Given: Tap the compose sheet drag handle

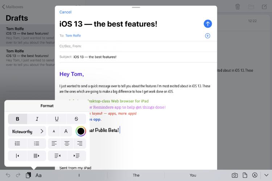Looking at the screenshot, I should pos(136,8).
